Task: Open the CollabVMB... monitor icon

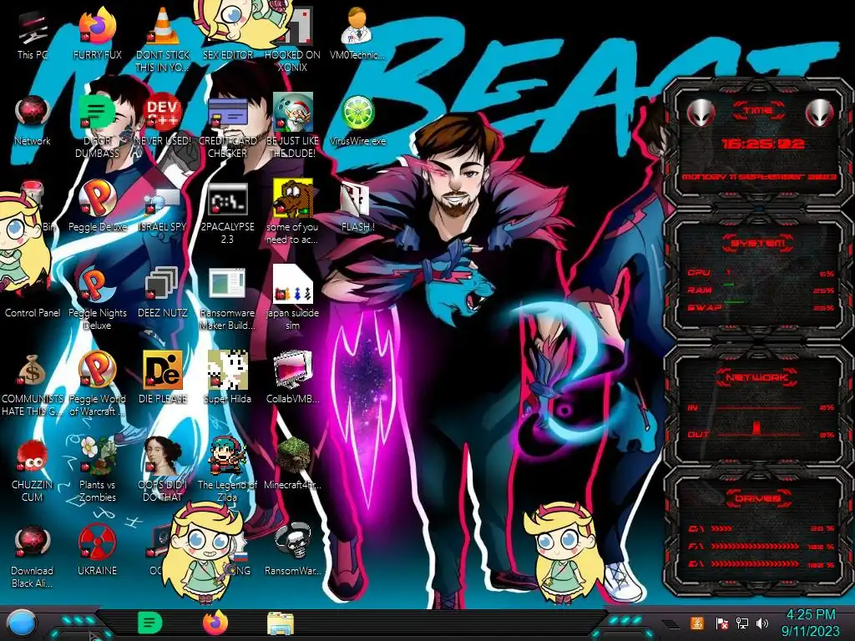Action: click(293, 377)
